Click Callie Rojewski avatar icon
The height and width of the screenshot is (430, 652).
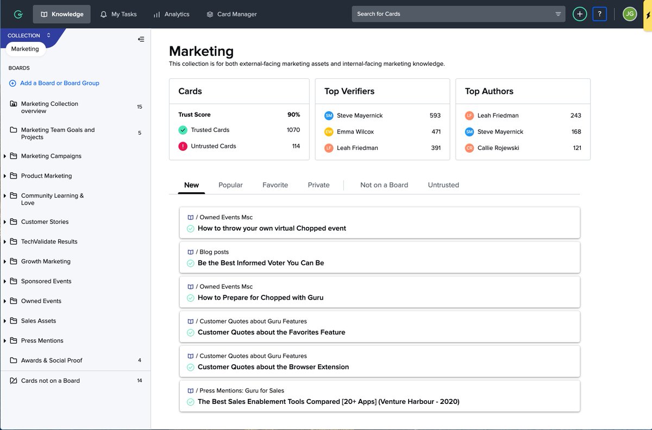pos(469,148)
